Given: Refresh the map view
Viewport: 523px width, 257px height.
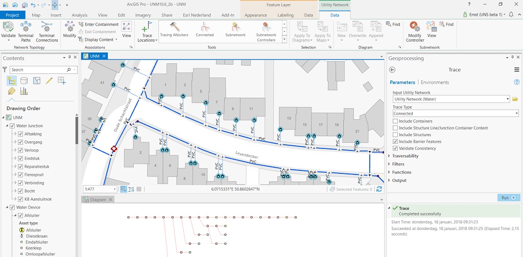Looking at the screenshot, I should [379, 189].
